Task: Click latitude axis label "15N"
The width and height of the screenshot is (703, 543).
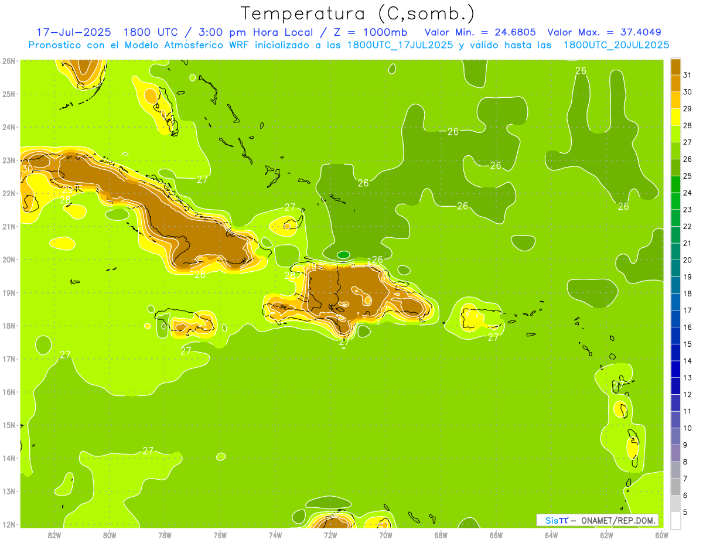Action: coord(9,425)
